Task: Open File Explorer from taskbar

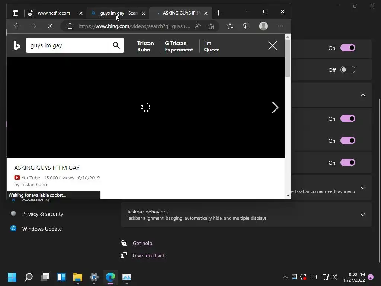Action: [x=78, y=277]
